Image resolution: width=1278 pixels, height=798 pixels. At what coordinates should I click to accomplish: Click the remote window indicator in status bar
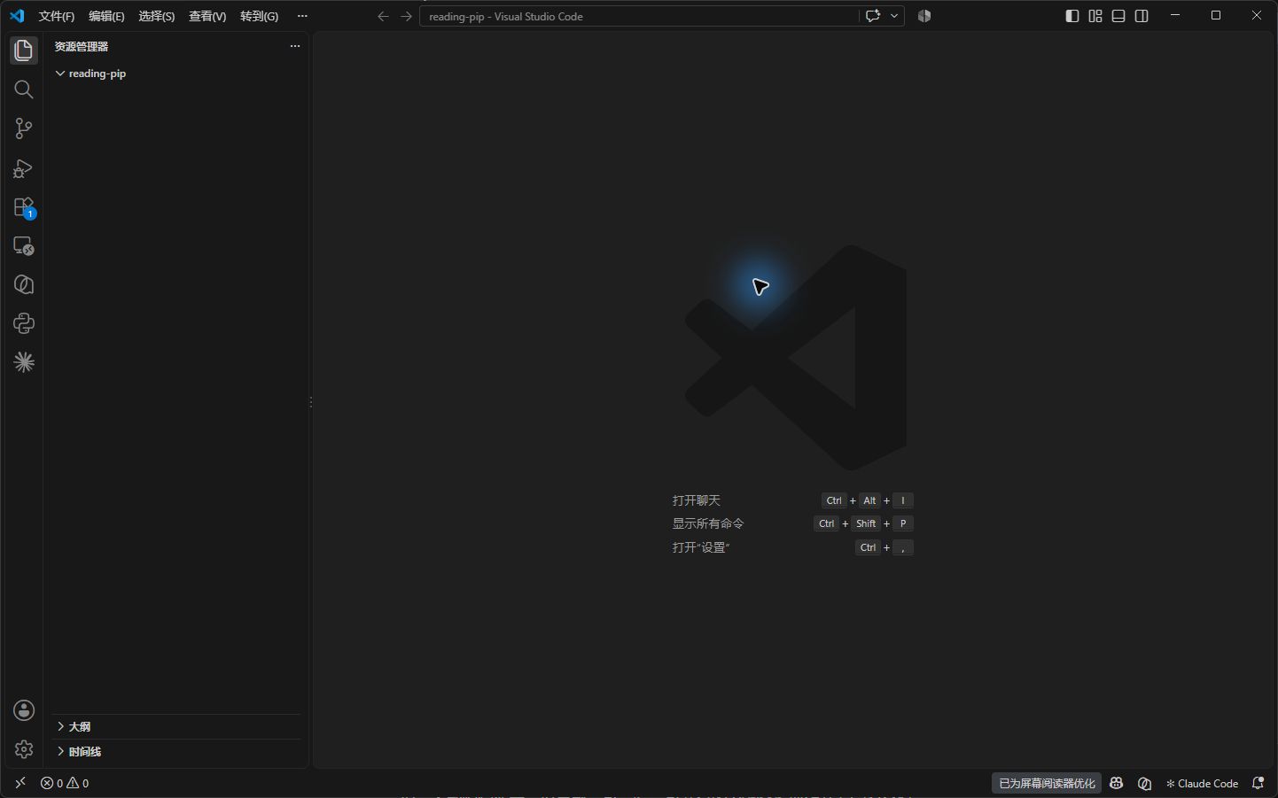(x=20, y=783)
